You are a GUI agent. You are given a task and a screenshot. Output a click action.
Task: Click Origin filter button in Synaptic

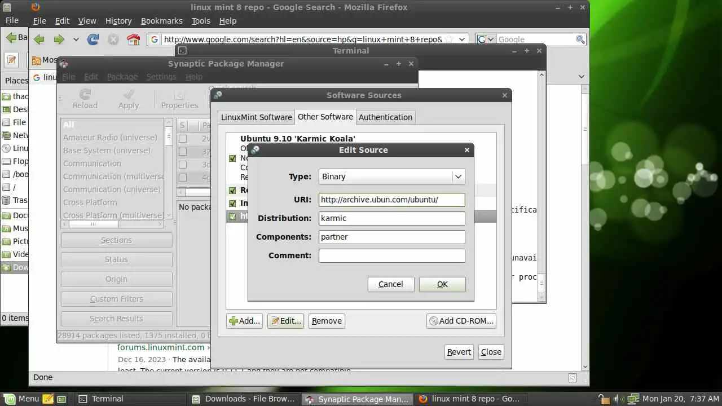pyautogui.click(x=116, y=279)
